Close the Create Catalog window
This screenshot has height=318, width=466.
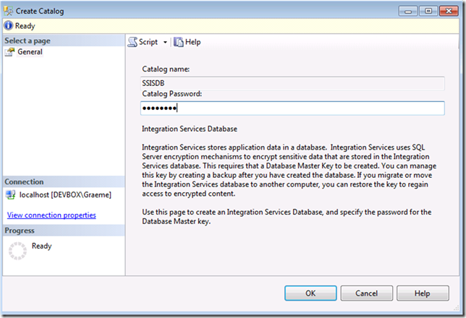click(x=449, y=11)
